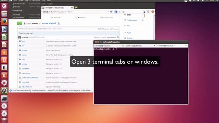The width and height of the screenshot is (219, 123).
Task: Open CONTRIBUTING.md file link
Action: [x=30, y=78]
